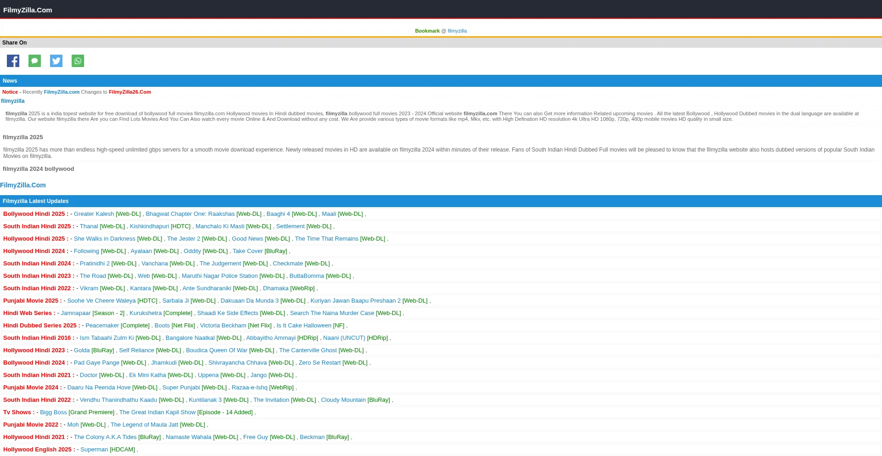Select the Victoria Beckham series link
This screenshot has width=882, height=456.
coord(223,326)
